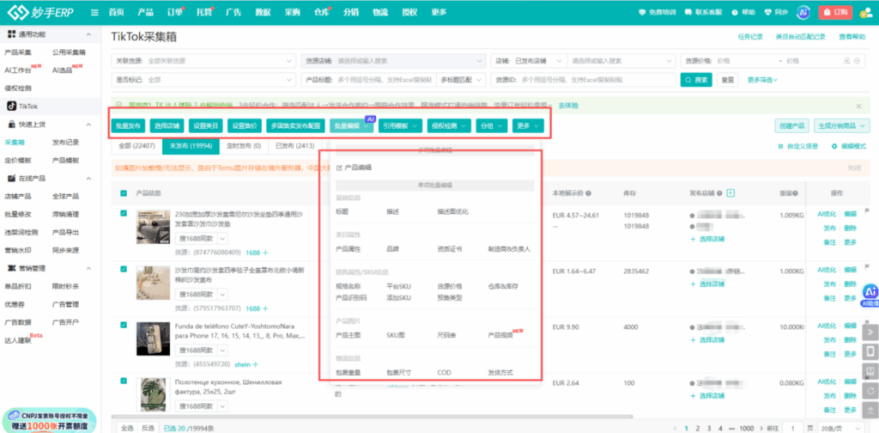879x433 pixels.
Task: Click the 编辑模式 gear link
Action: tap(848, 146)
